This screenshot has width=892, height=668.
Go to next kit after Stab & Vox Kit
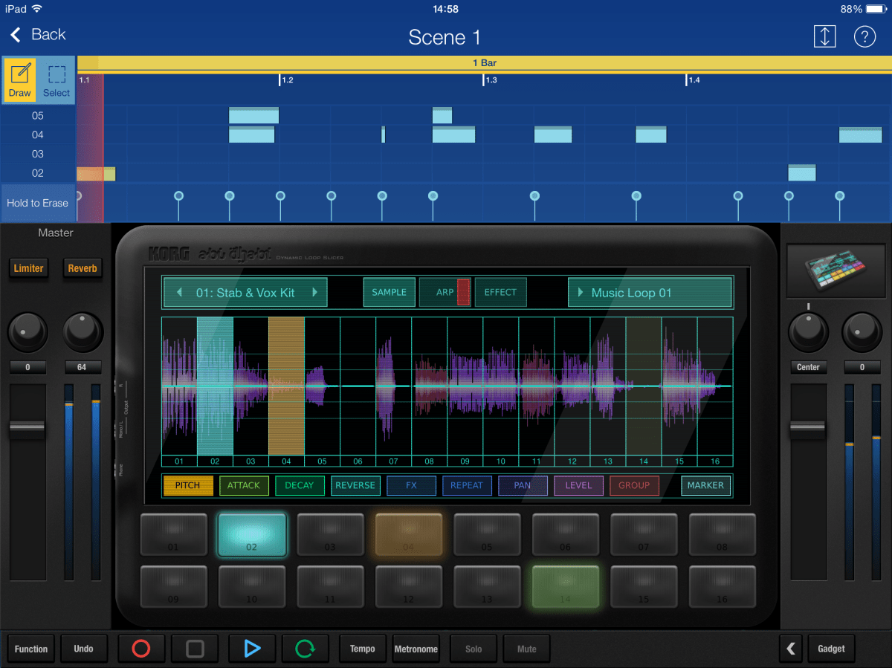pyautogui.click(x=315, y=293)
